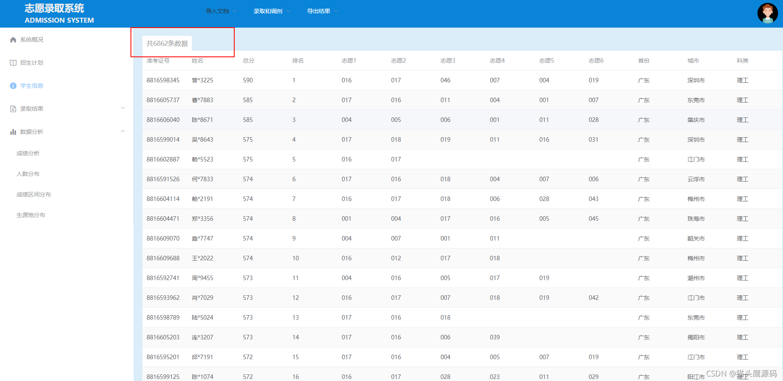Click 韶关市 city cell
Image resolution: width=783 pixels, height=381 pixels.
[x=696, y=238]
